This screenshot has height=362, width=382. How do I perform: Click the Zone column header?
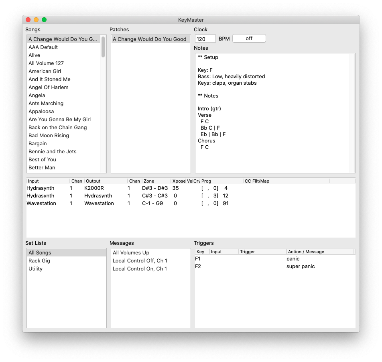[x=156, y=181]
